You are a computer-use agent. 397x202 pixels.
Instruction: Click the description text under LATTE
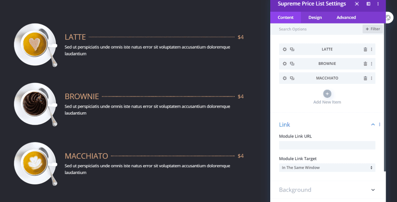pyautogui.click(x=148, y=50)
